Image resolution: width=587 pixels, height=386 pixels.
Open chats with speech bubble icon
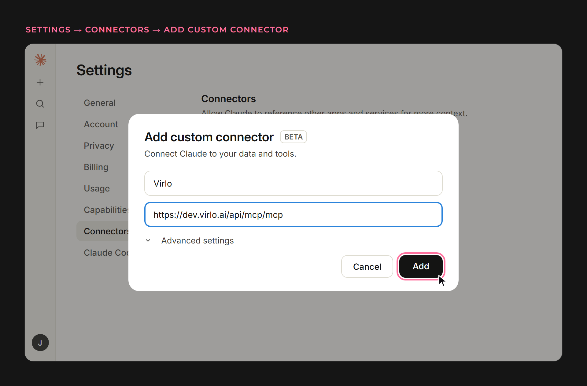[40, 125]
